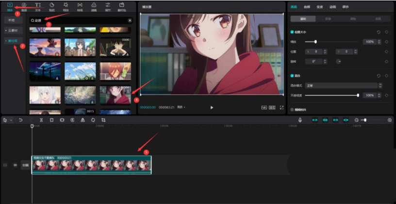396x204 pixels.
Task: Click the timeline zoom-in icon
Action: [x=390, y=120]
